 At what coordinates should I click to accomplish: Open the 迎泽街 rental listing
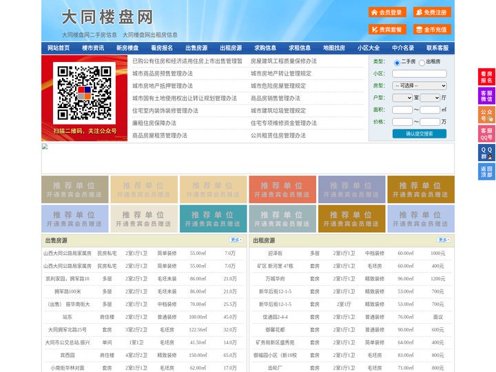[275, 254]
